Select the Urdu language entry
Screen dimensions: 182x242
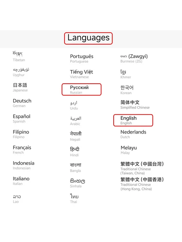[74, 106]
